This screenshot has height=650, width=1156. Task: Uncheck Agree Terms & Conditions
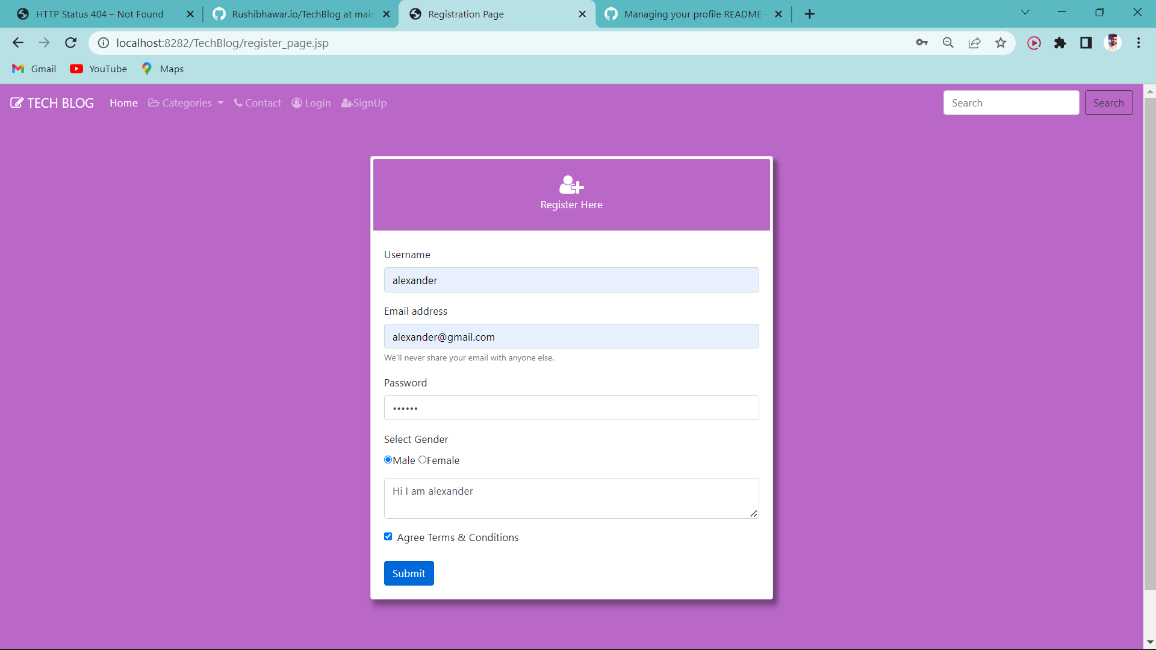coord(388,536)
